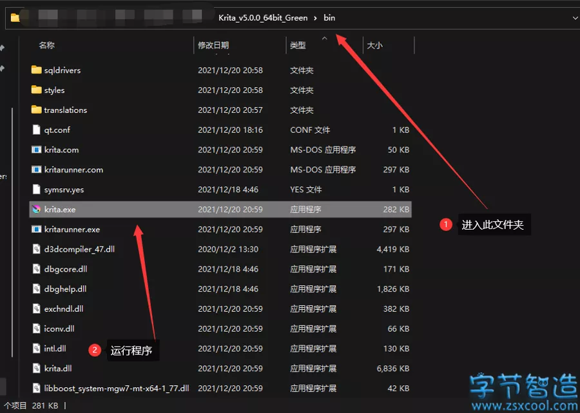Select the symsrv.yes file icon
Viewport: 580px width, 413px height.
[x=36, y=189]
